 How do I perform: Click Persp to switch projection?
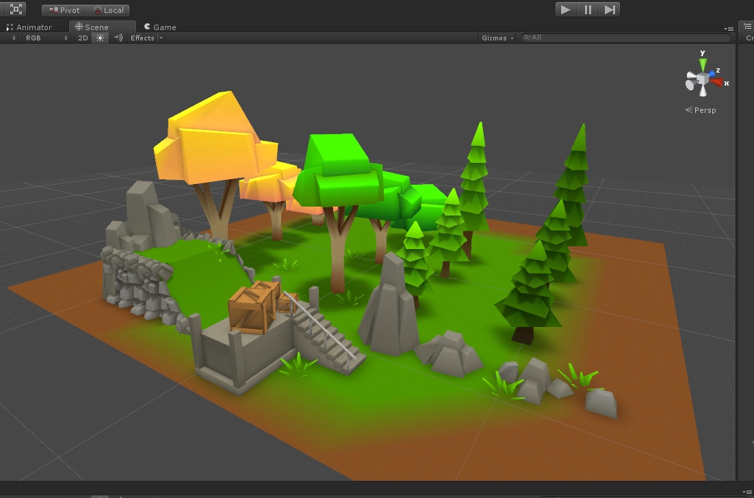coord(703,110)
